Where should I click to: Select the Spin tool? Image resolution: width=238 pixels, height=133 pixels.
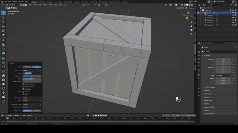click(x=3, y=80)
